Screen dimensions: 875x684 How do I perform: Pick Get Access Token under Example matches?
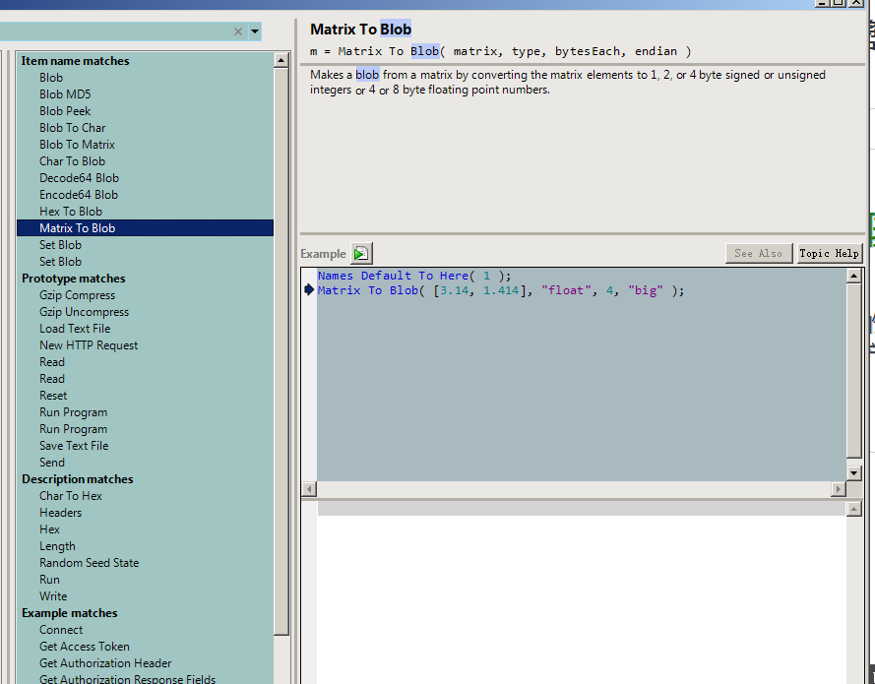84,647
